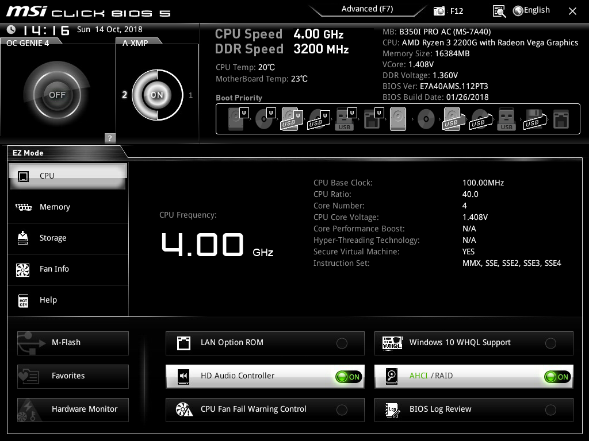Select the last network boot device icon
The width and height of the screenshot is (589, 441).
tap(561, 119)
